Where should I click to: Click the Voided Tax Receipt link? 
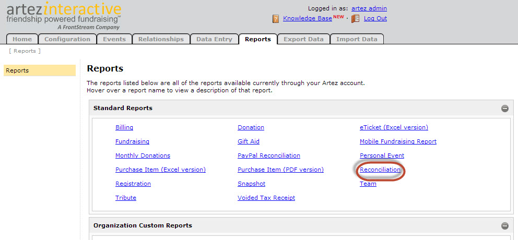point(266,198)
